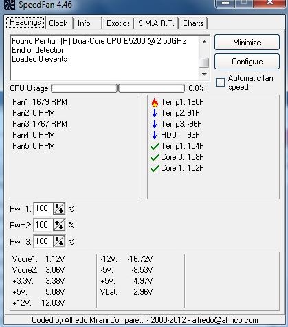Click the log scrollbar up arrow
The width and height of the screenshot is (288, 327).
[204, 42]
